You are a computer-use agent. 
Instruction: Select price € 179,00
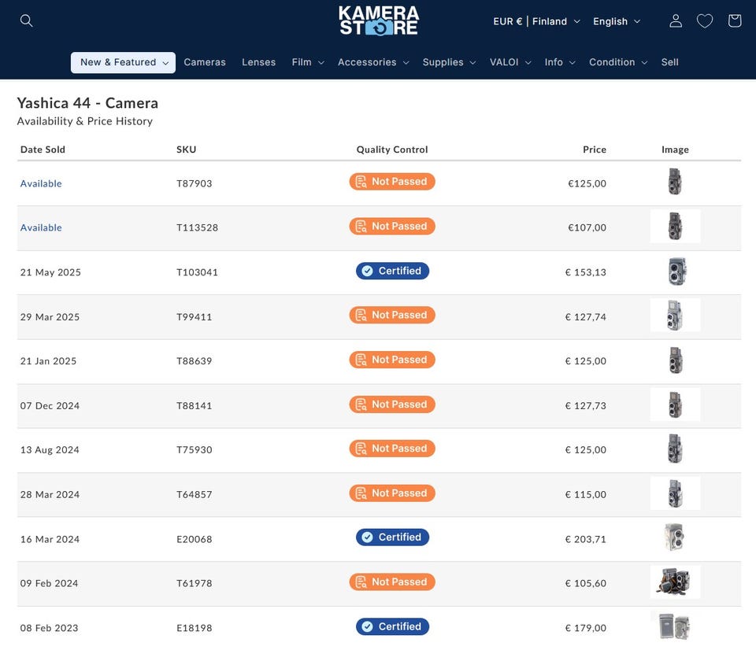pyautogui.click(x=585, y=628)
